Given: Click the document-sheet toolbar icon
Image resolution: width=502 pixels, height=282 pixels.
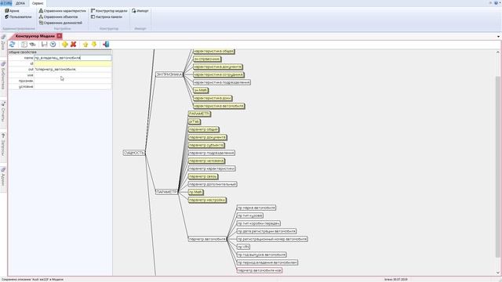Looking at the screenshot, I should point(24,45).
